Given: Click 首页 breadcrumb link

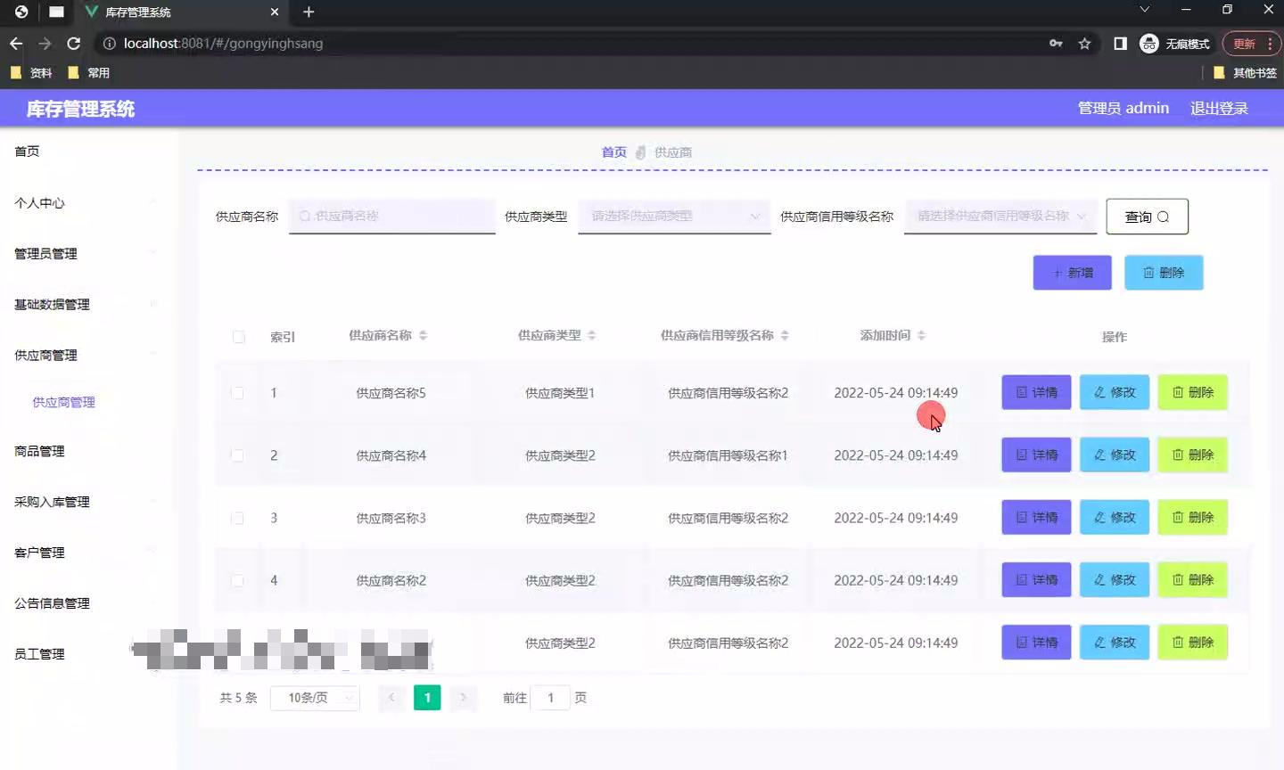Looking at the screenshot, I should coord(613,152).
